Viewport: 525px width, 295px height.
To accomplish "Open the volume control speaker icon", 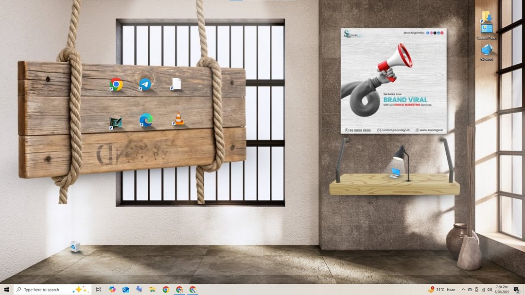I will point(489,290).
